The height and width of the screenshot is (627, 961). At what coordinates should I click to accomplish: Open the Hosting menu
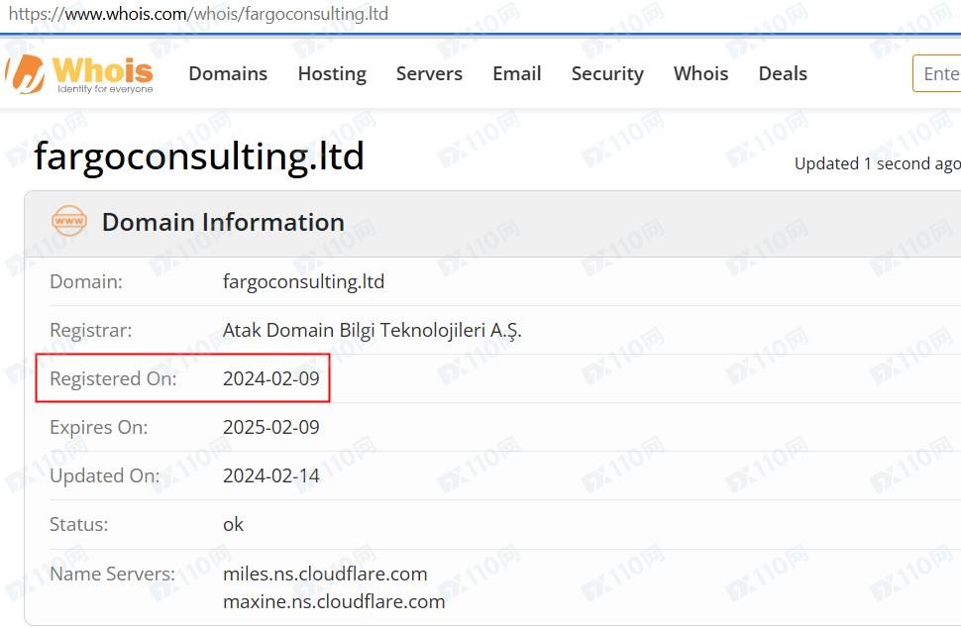[332, 74]
